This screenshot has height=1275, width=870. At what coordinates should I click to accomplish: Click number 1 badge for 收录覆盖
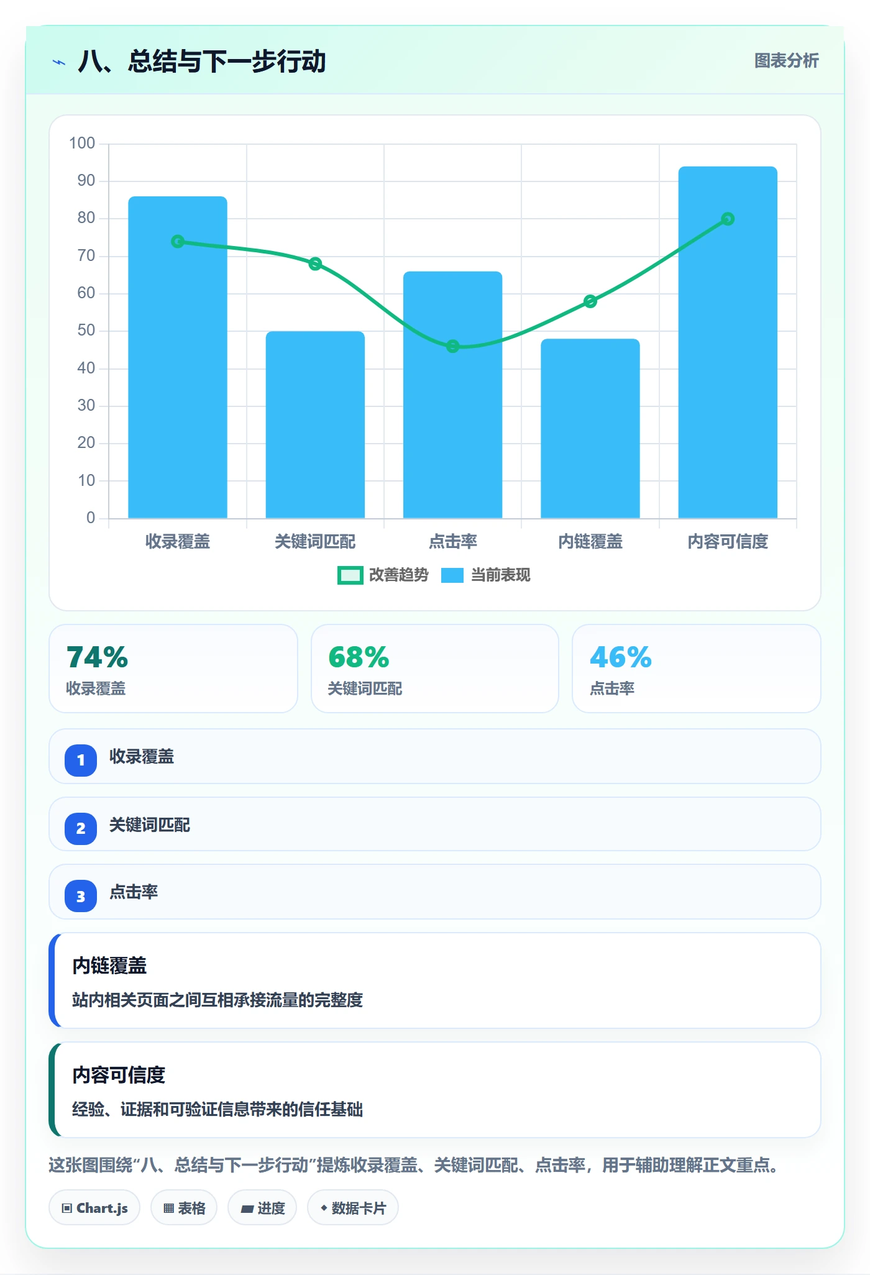(x=81, y=760)
